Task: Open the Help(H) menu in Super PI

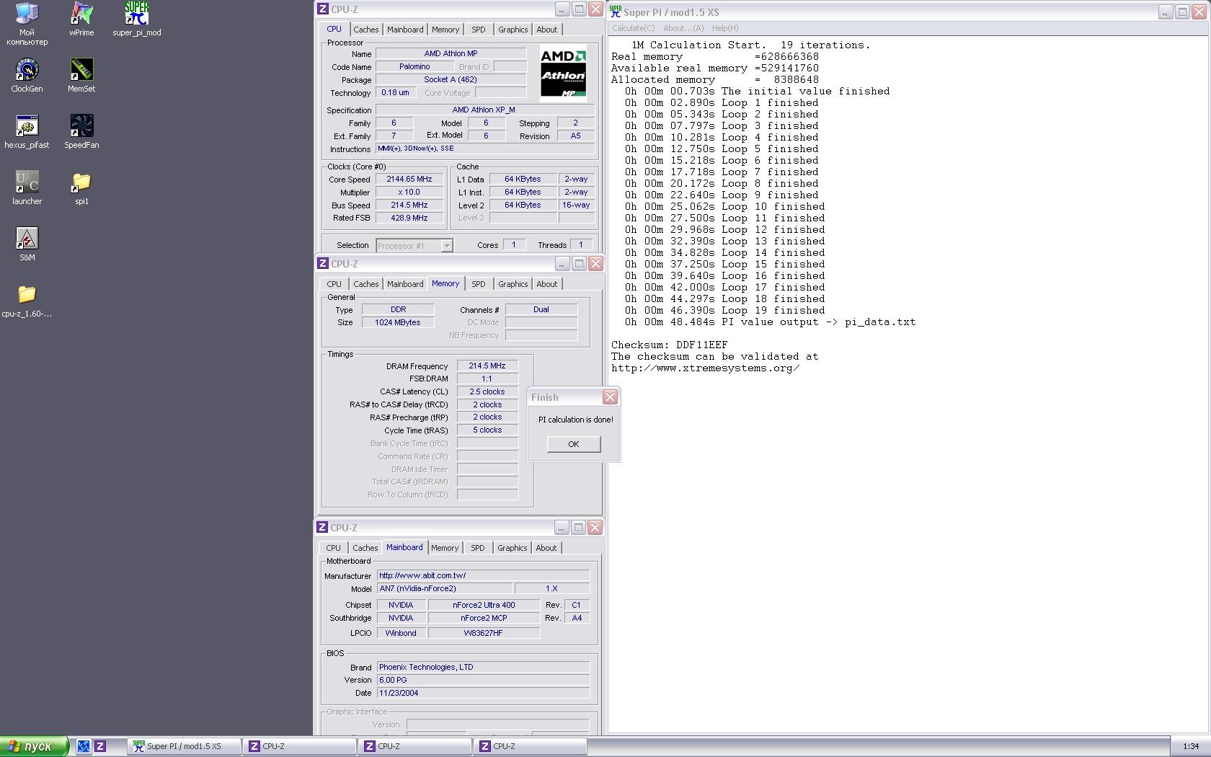Action: pos(725,28)
